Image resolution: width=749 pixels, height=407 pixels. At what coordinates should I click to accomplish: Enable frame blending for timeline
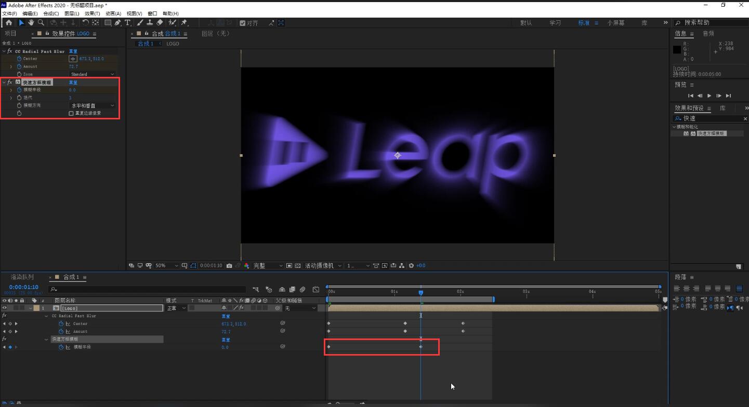(x=292, y=289)
